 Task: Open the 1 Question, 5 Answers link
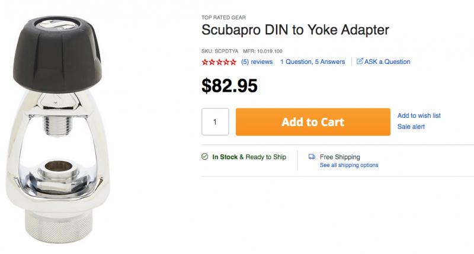click(312, 62)
